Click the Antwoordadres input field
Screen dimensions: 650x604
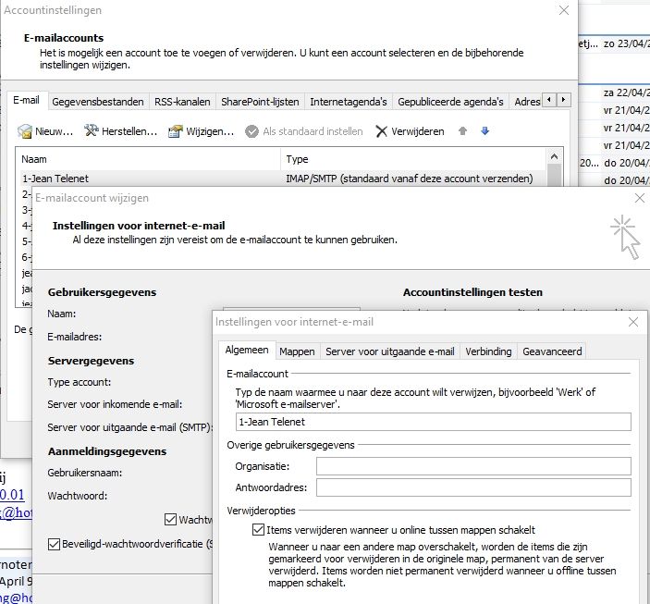pyautogui.click(x=473, y=487)
